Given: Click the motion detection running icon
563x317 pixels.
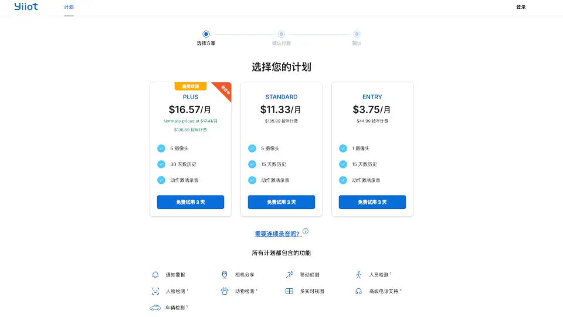Looking at the screenshot, I should tap(289, 275).
